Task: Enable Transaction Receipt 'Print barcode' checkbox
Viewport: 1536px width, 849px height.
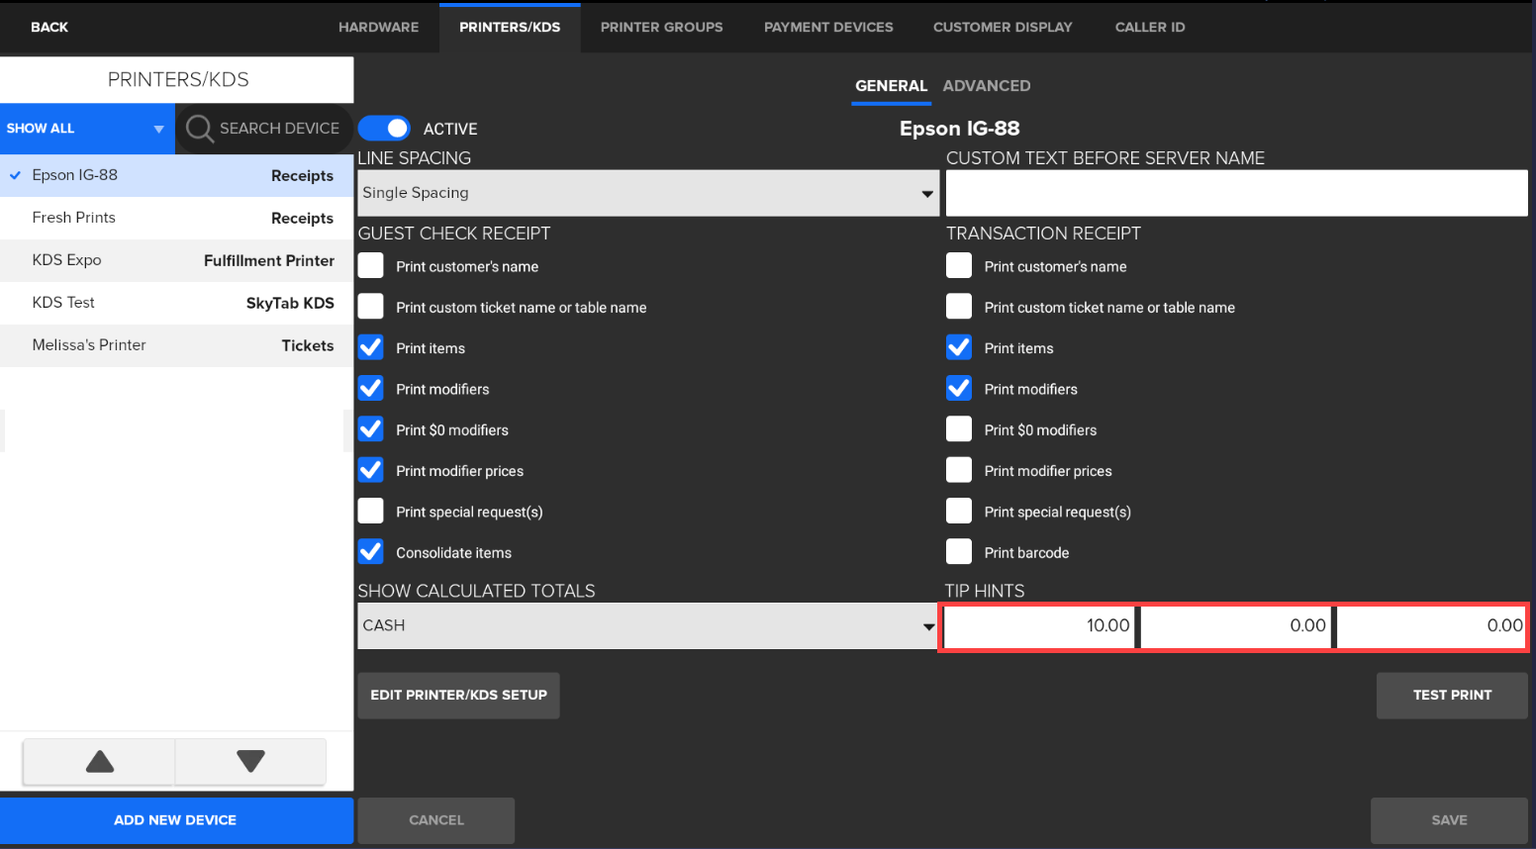Action: tap(958, 552)
